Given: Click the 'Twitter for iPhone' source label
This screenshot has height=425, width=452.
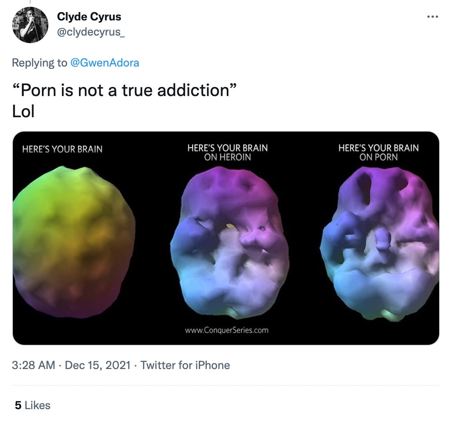Looking at the screenshot, I should click(185, 366).
